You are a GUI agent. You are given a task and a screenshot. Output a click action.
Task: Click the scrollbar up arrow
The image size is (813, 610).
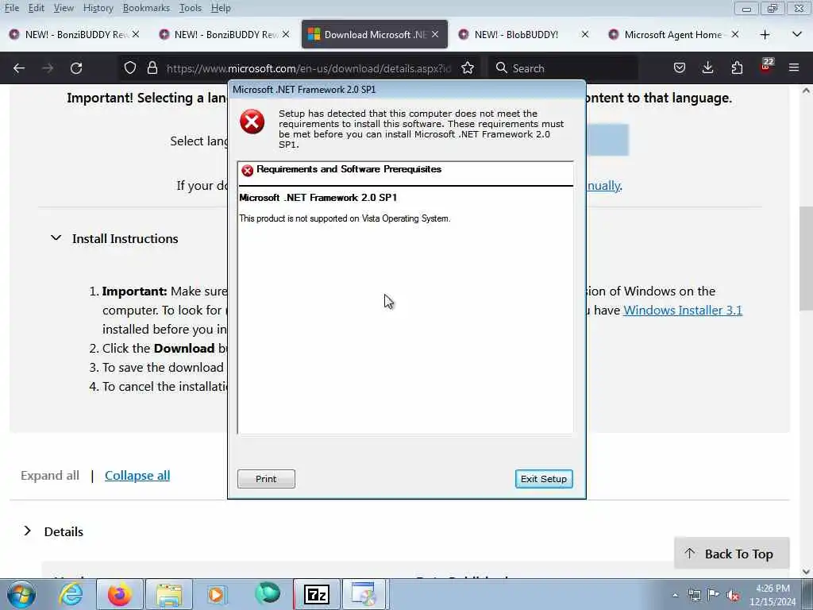coord(806,91)
